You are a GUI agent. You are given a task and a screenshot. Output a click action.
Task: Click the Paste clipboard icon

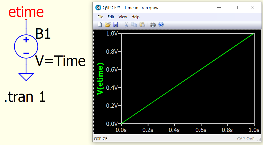142,25
